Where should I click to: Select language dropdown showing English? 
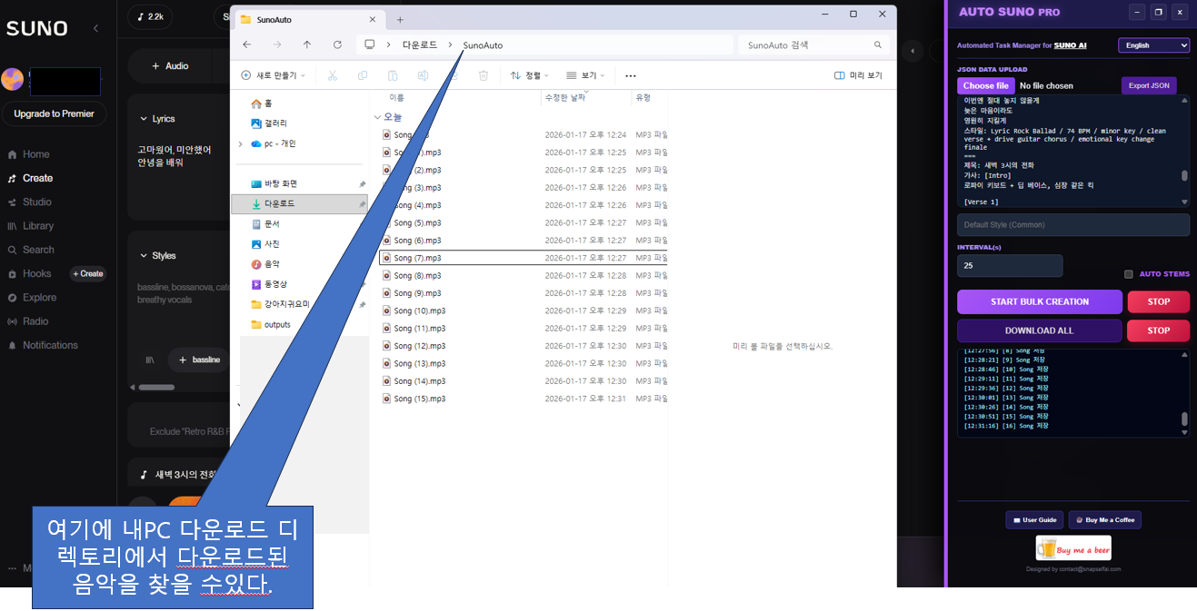pyautogui.click(x=1153, y=45)
